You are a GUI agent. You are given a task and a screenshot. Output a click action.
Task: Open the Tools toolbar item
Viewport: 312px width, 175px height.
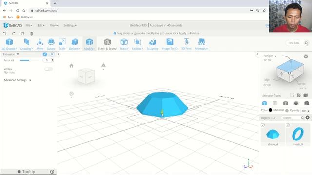point(124,44)
